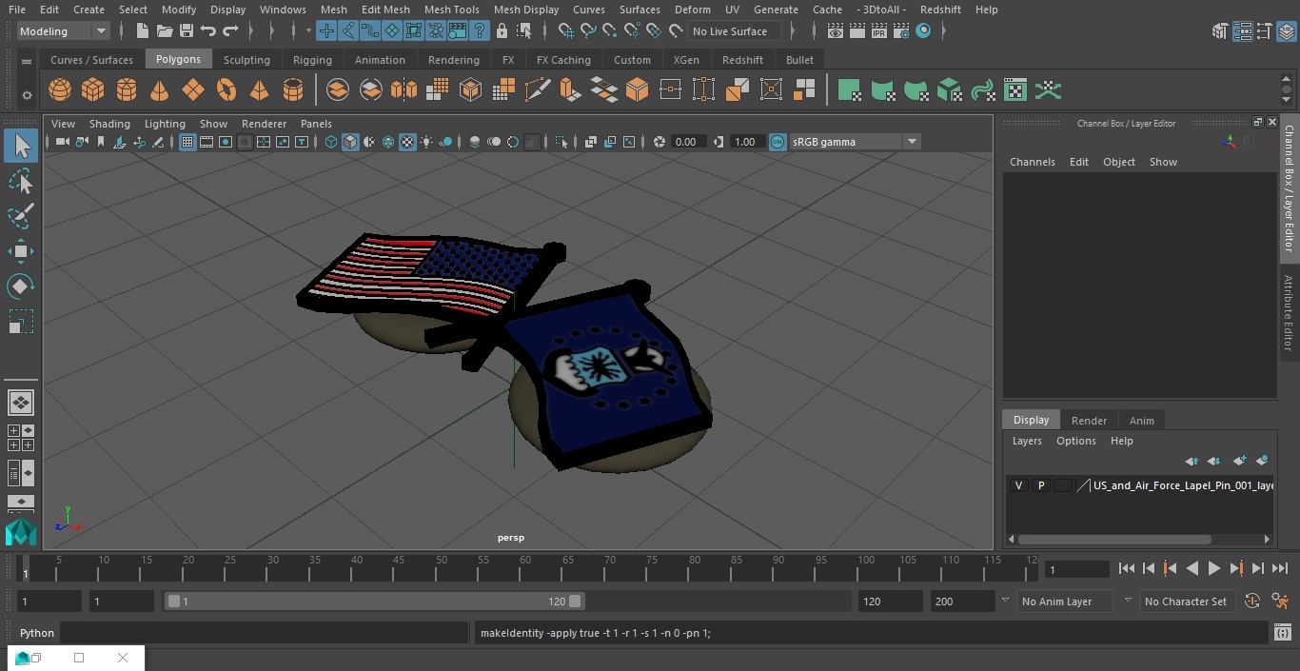Open the Deform menu

[693, 10]
